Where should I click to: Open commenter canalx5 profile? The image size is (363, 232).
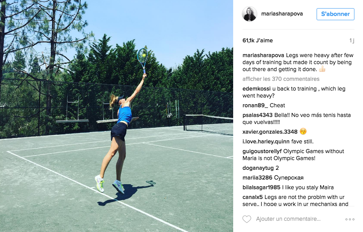point(253,197)
